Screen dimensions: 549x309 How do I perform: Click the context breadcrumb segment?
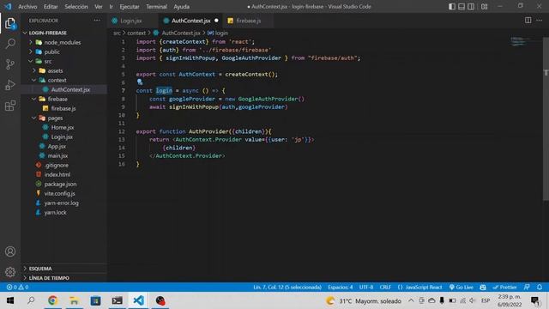[x=136, y=33]
